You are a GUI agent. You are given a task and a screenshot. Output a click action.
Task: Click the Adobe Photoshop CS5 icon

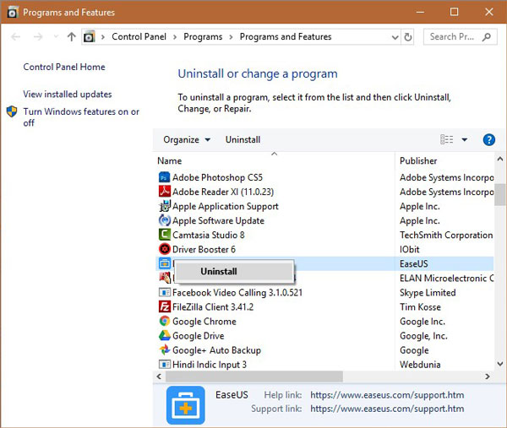[x=164, y=177]
